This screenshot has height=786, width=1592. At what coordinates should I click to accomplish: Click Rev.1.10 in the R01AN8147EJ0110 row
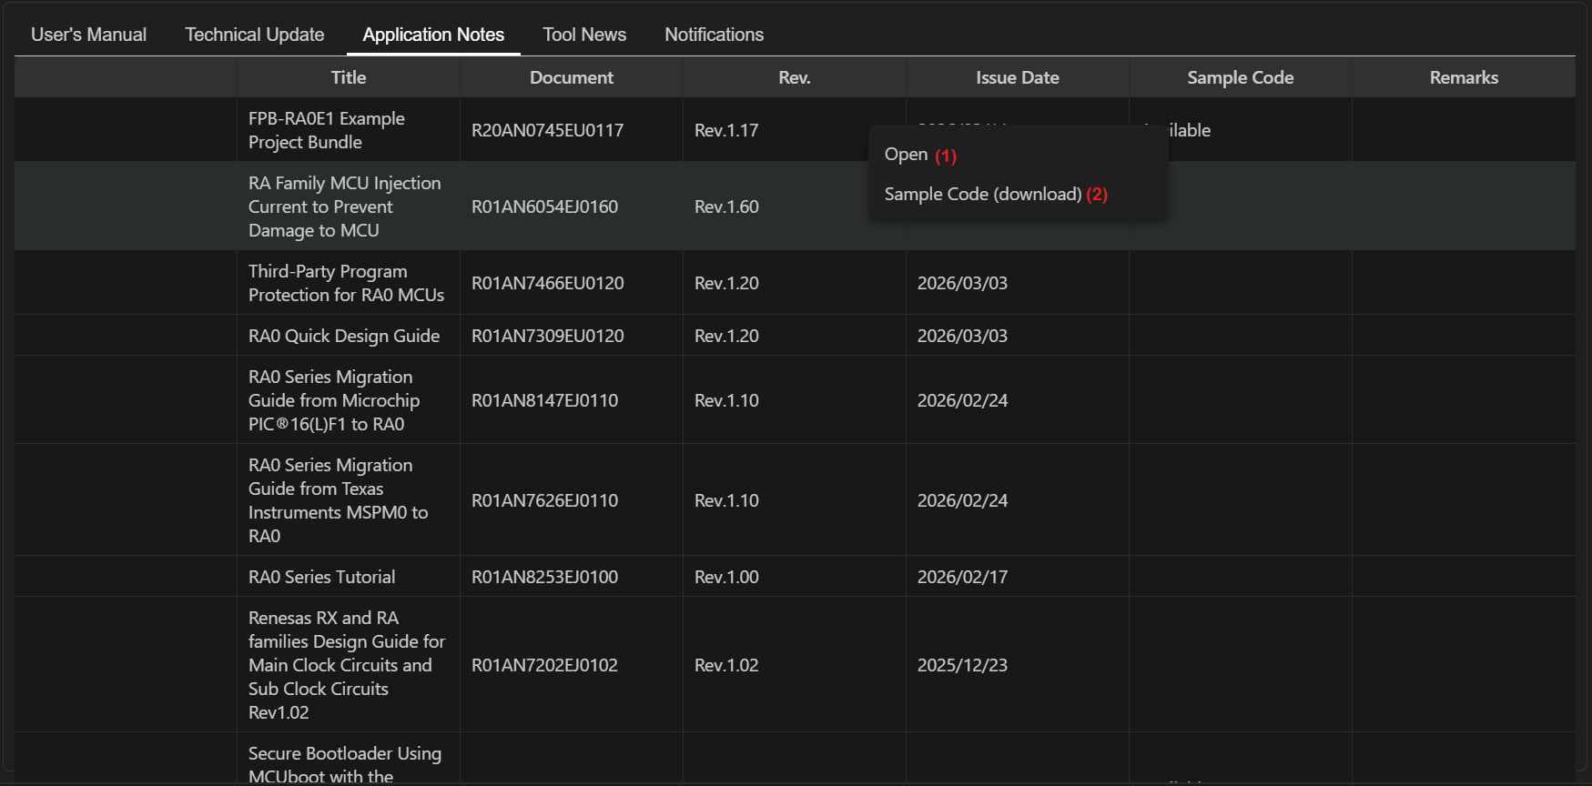pos(726,400)
